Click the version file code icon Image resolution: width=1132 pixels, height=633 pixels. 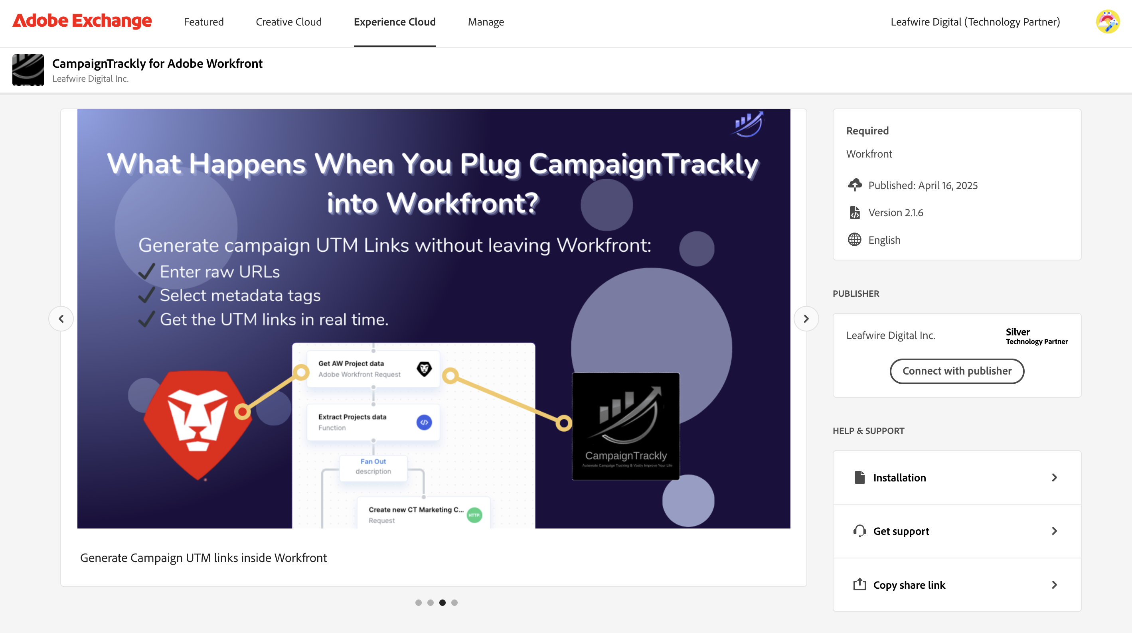point(855,213)
